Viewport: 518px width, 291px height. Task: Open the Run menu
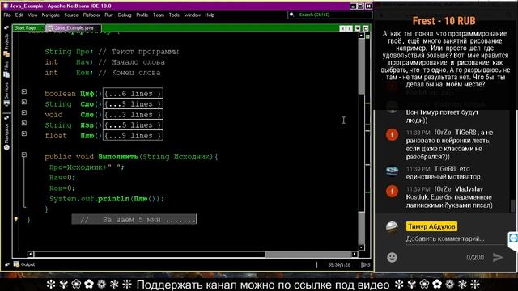(x=109, y=15)
